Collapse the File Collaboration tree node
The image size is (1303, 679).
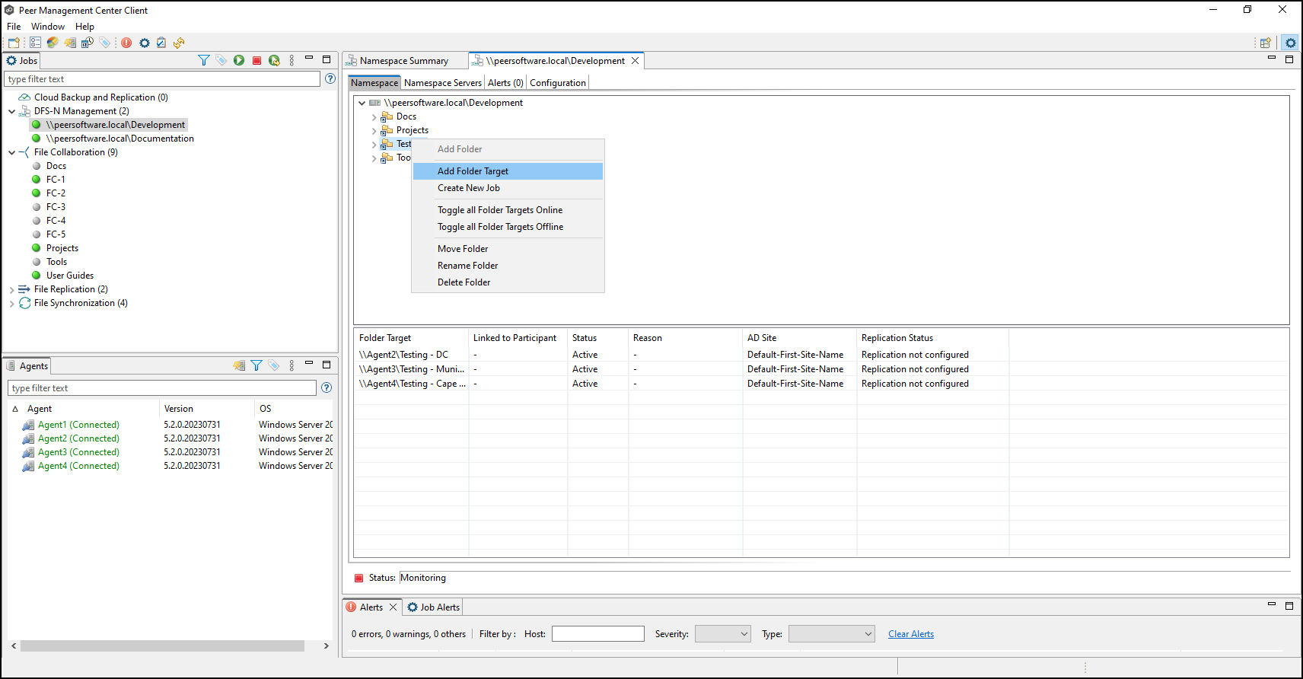11,152
